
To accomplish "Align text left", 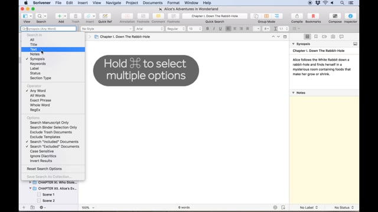I will 228,29.
